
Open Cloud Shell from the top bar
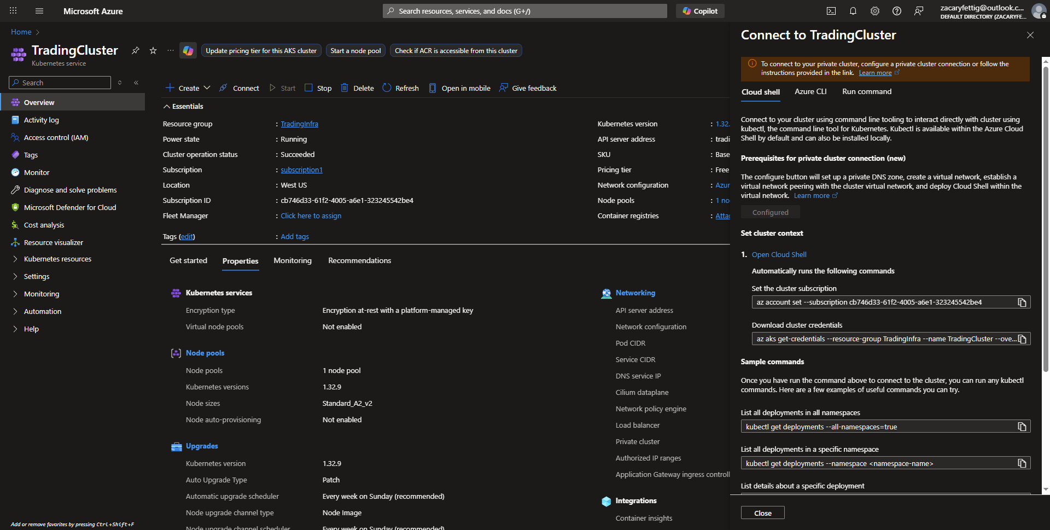(831, 11)
